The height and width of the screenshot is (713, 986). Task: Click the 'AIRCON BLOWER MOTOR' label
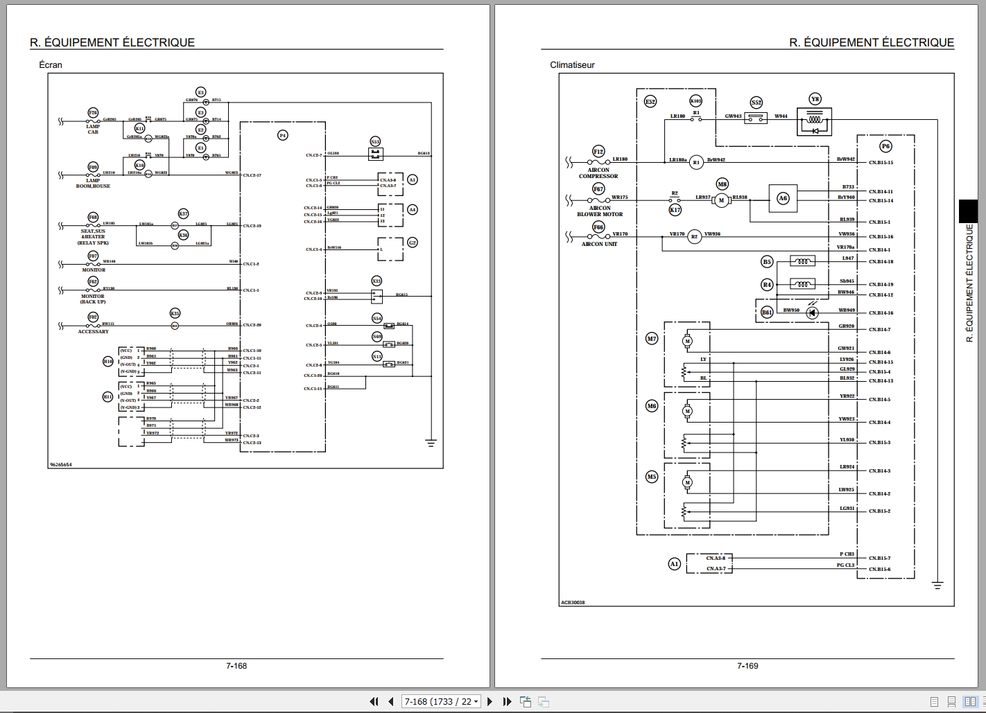[x=600, y=211]
